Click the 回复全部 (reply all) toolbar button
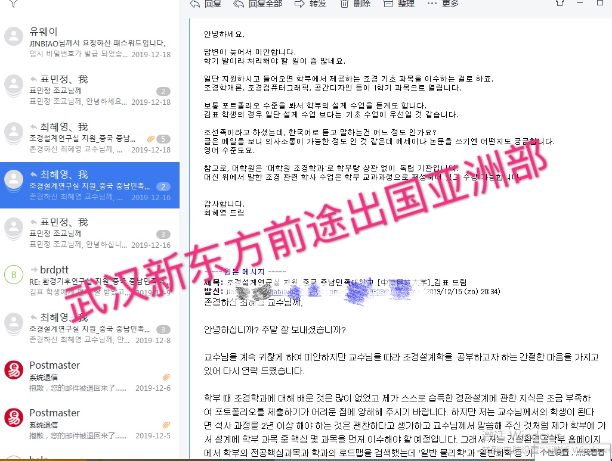Image resolution: width=612 pixels, height=461 pixels. (x=257, y=4)
